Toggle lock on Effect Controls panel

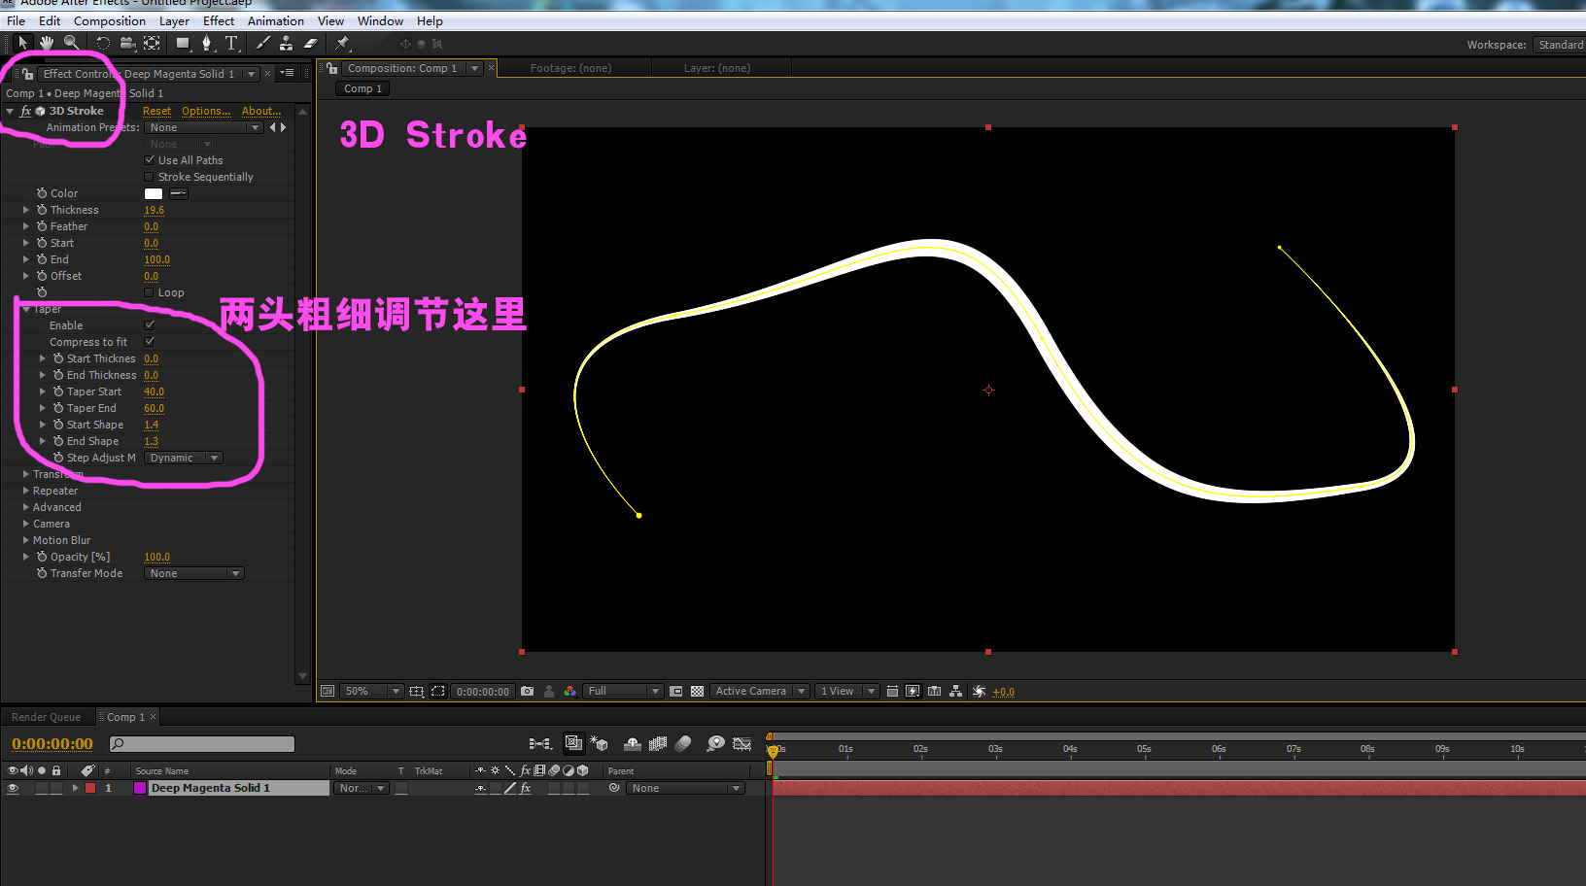tap(27, 74)
